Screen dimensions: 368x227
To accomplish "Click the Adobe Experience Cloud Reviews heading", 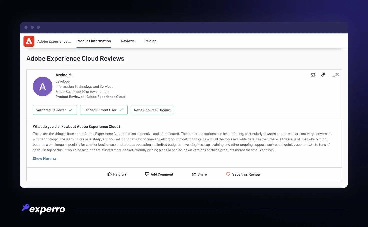I will click(x=75, y=58).
